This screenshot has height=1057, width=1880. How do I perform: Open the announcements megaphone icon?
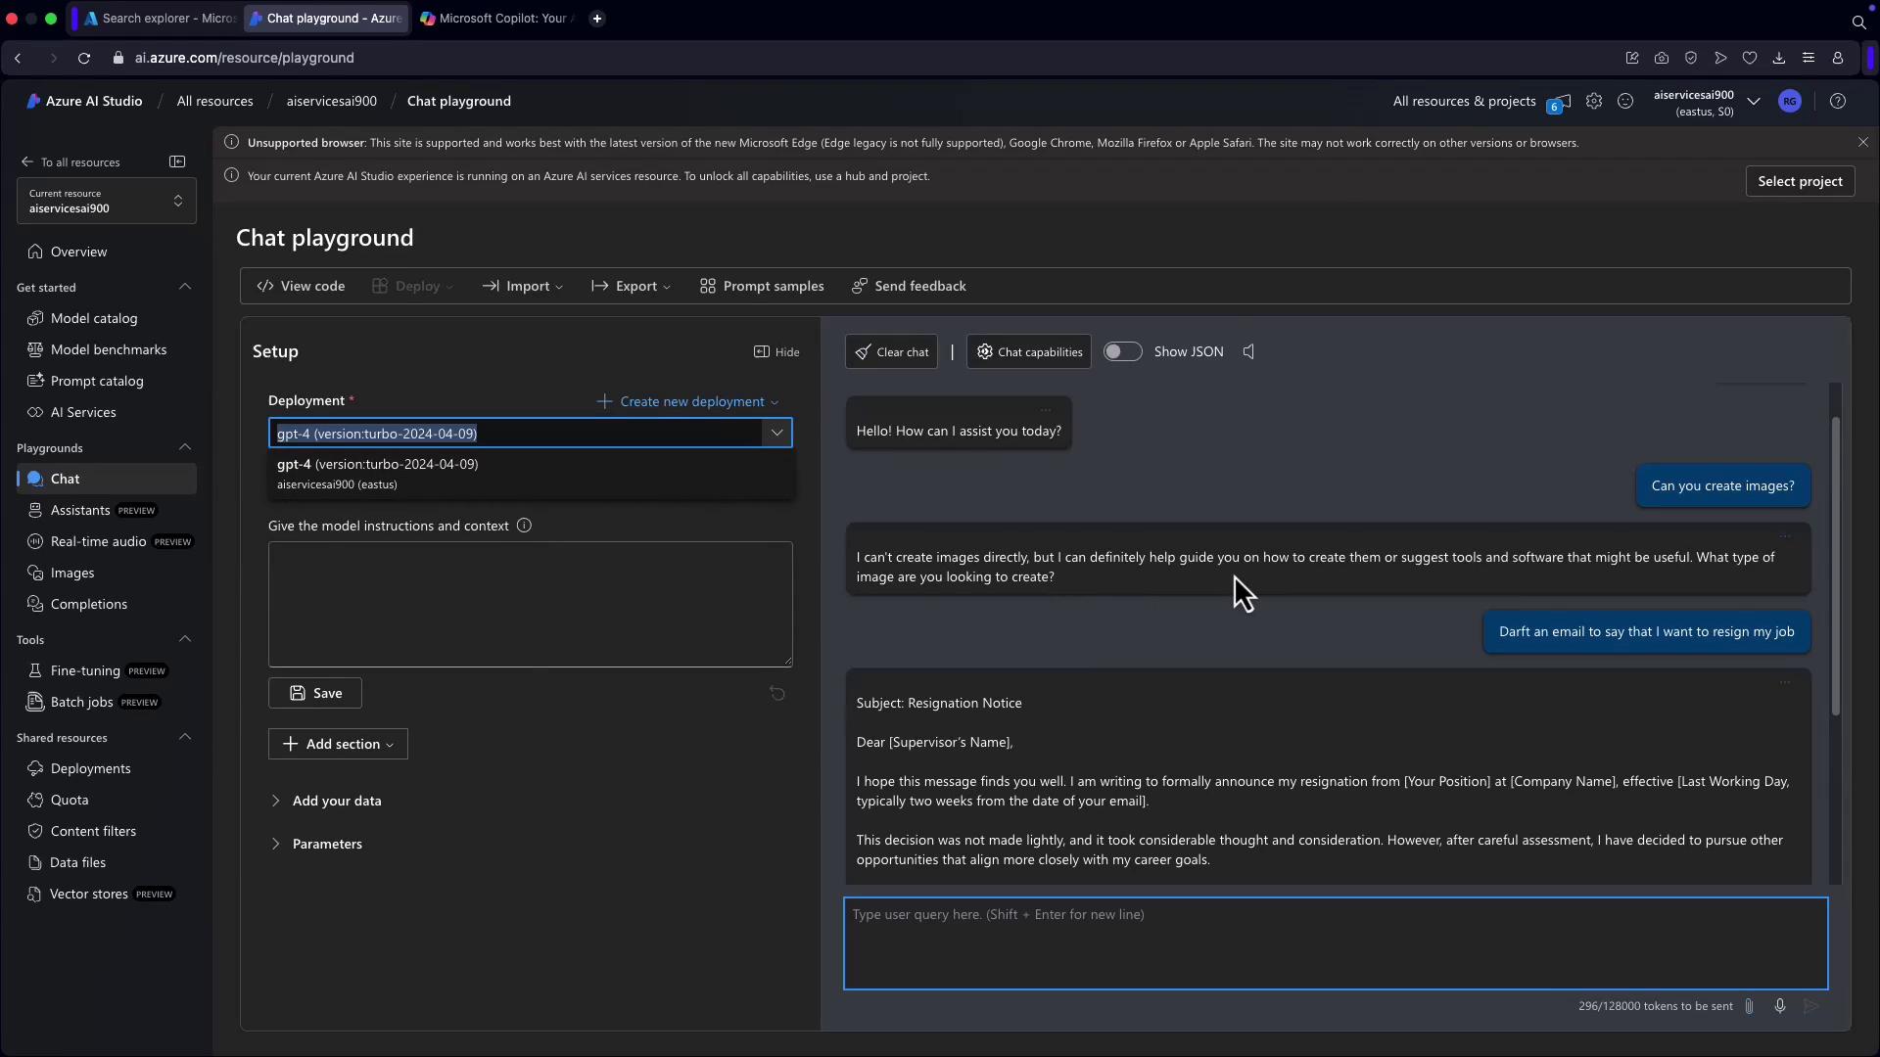pyautogui.click(x=1559, y=102)
